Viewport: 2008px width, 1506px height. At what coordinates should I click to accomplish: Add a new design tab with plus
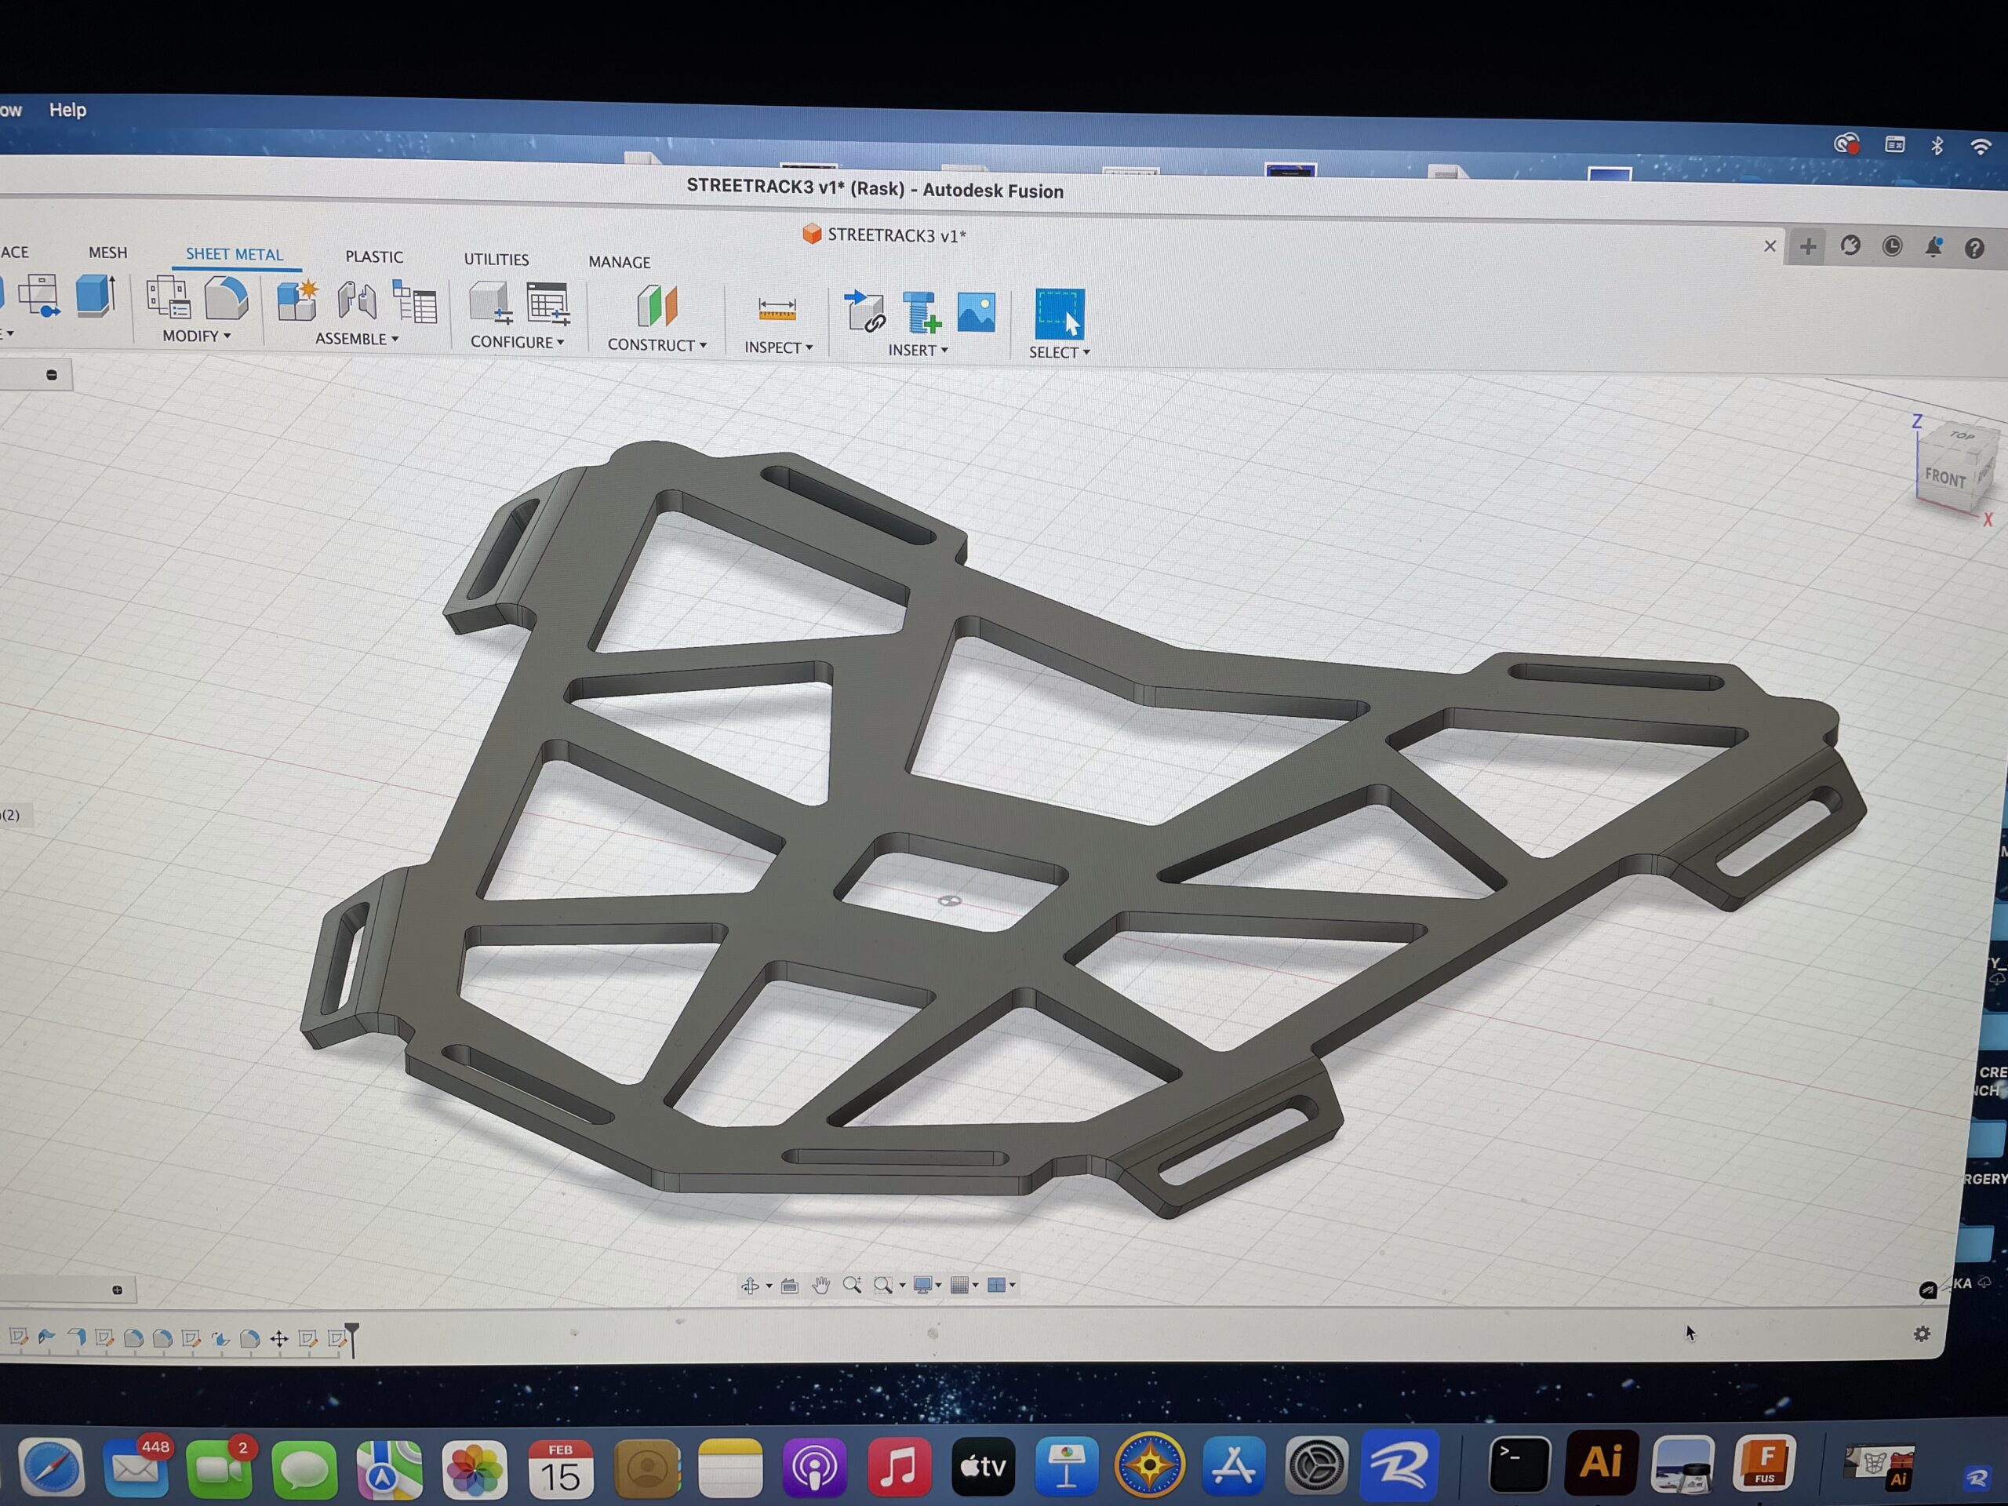point(1808,246)
